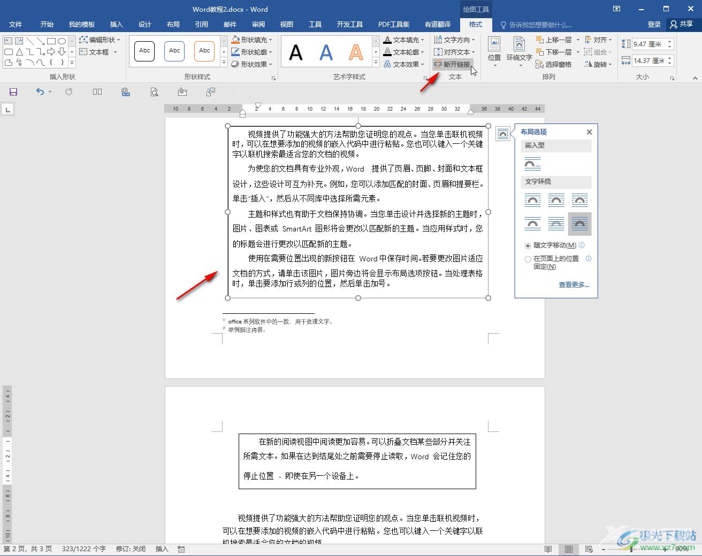The width and height of the screenshot is (702, 556).
Task: Select the top and bottom wrapping icon
Action: click(532, 224)
